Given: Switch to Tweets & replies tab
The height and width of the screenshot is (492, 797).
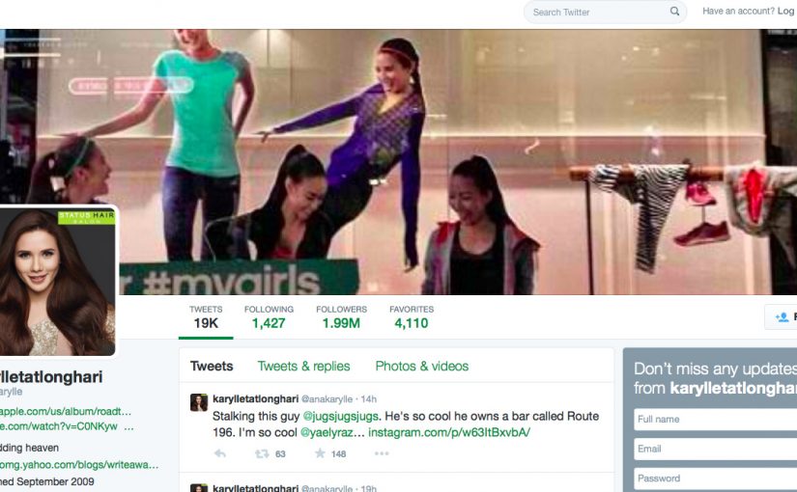Looking at the screenshot, I should (x=303, y=366).
